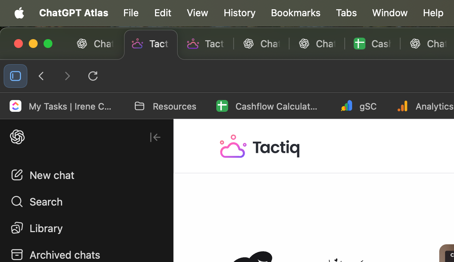Reload the current page
The height and width of the screenshot is (262, 454).
93,76
